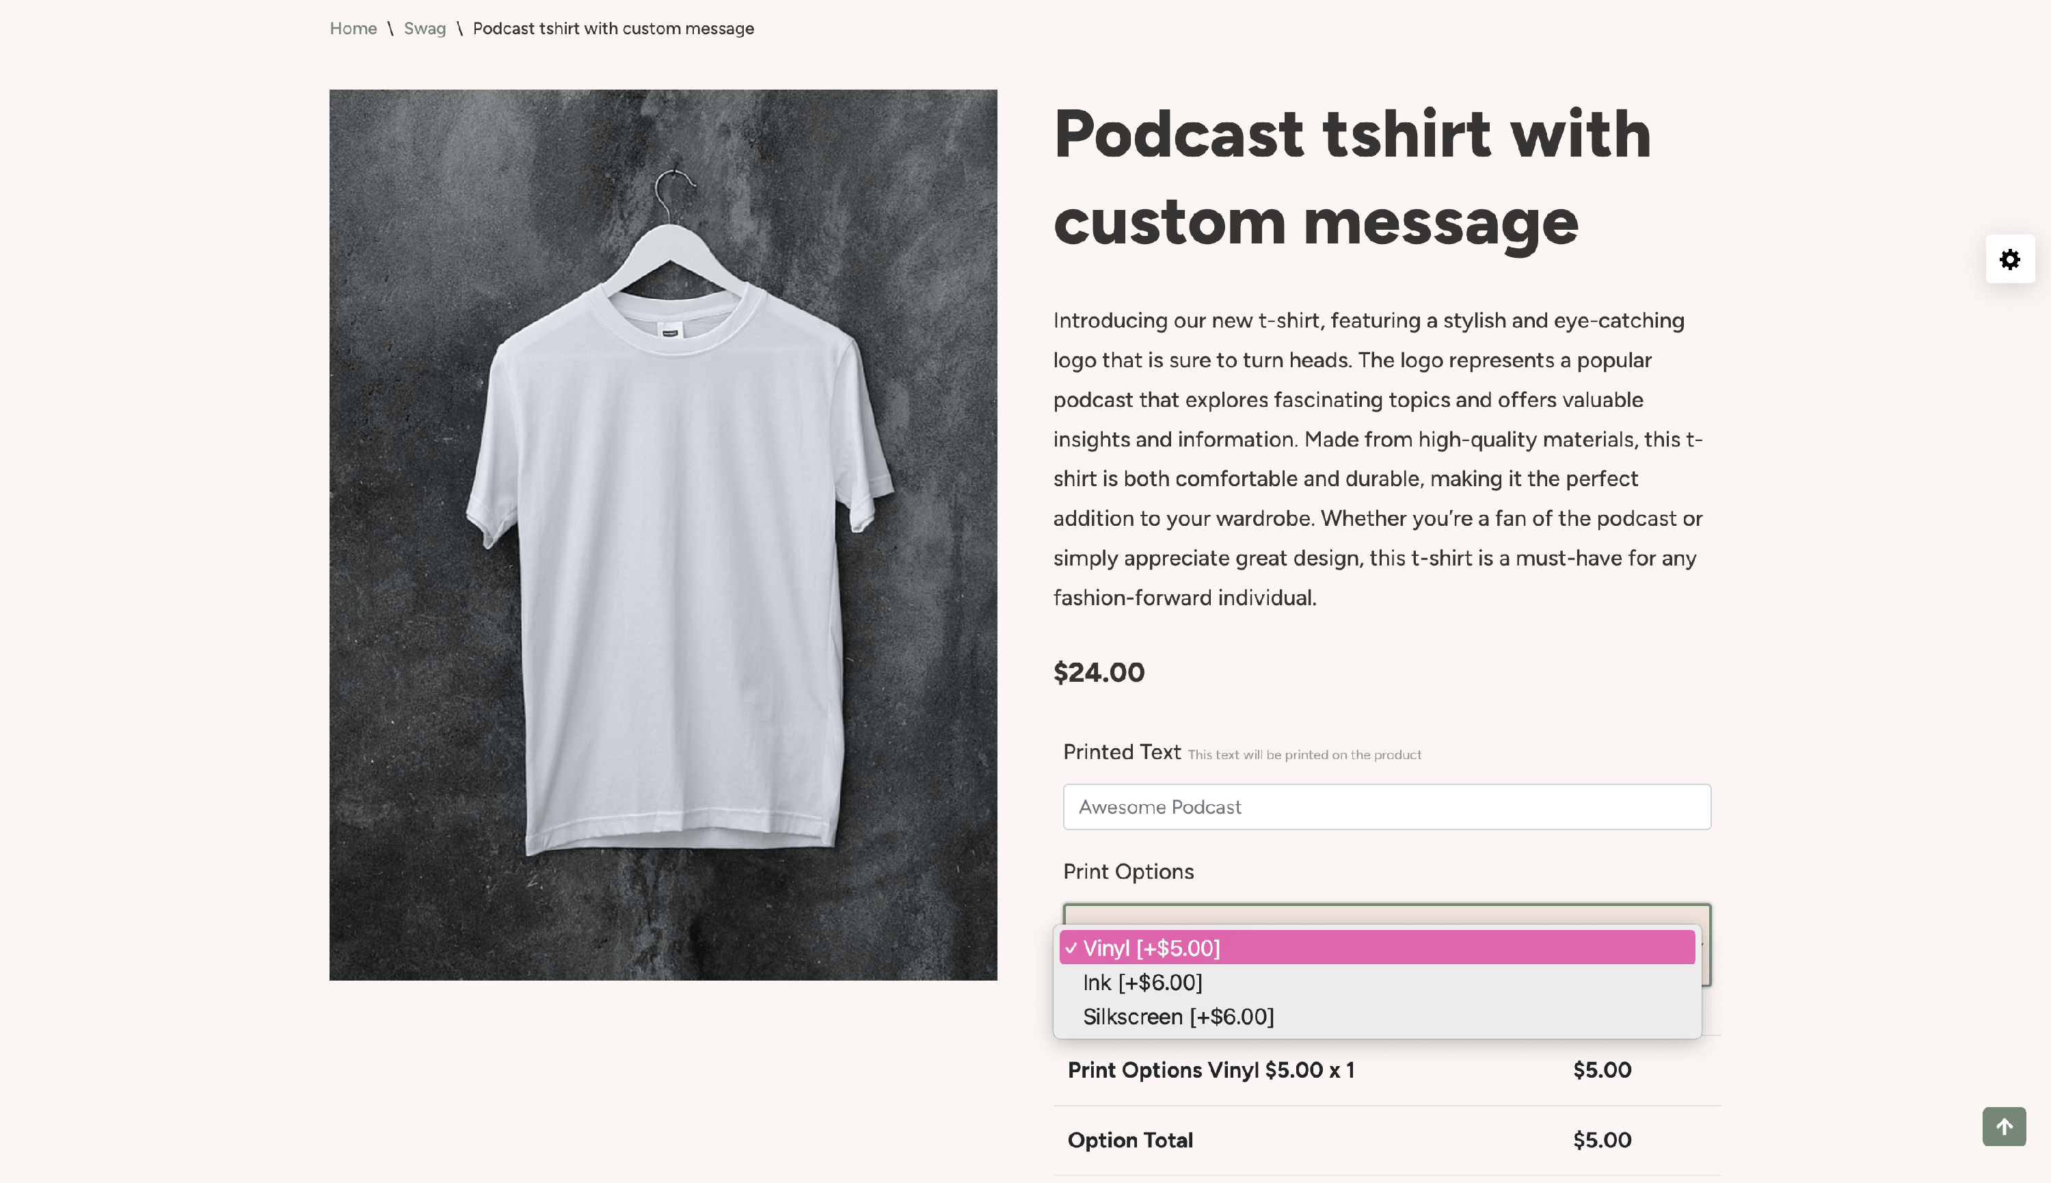The height and width of the screenshot is (1183, 2051).
Task: Click the white t-shirt product image
Action: tap(663, 534)
